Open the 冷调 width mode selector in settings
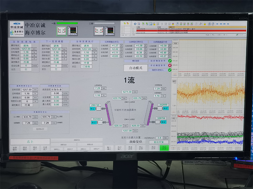The image size is (253, 189). pos(27,105)
